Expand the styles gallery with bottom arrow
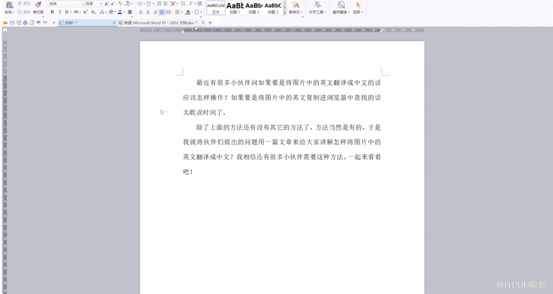Screen dimensions: 553x294 click(285, 12)
